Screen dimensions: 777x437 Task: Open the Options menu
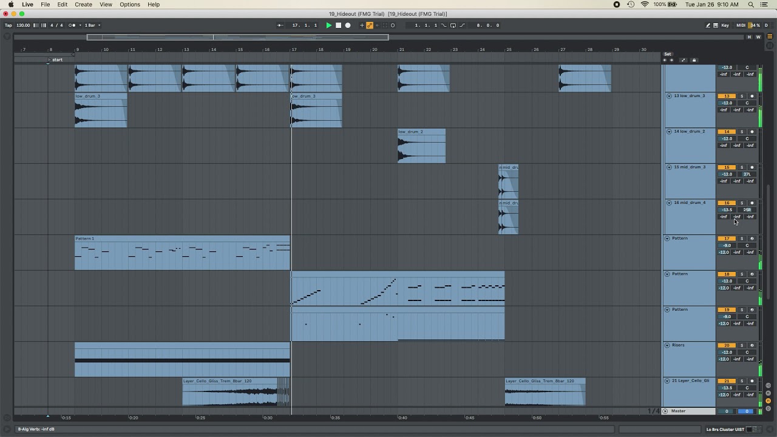click(130, 4)
